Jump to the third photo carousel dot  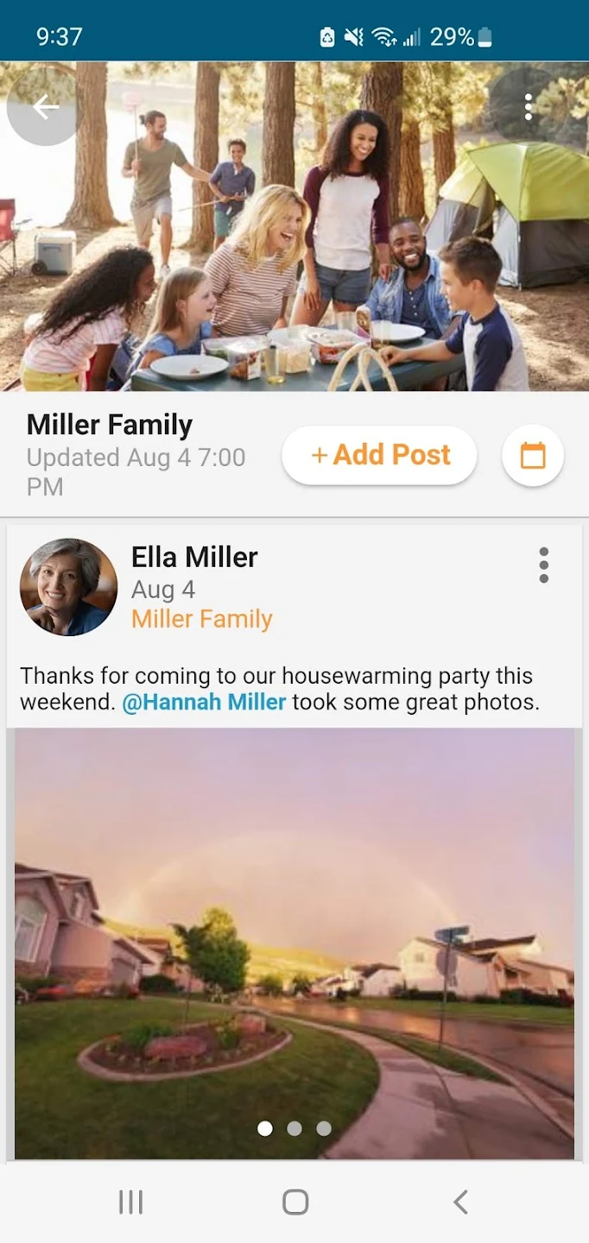pyautogui.click(x=324, y=1128)
